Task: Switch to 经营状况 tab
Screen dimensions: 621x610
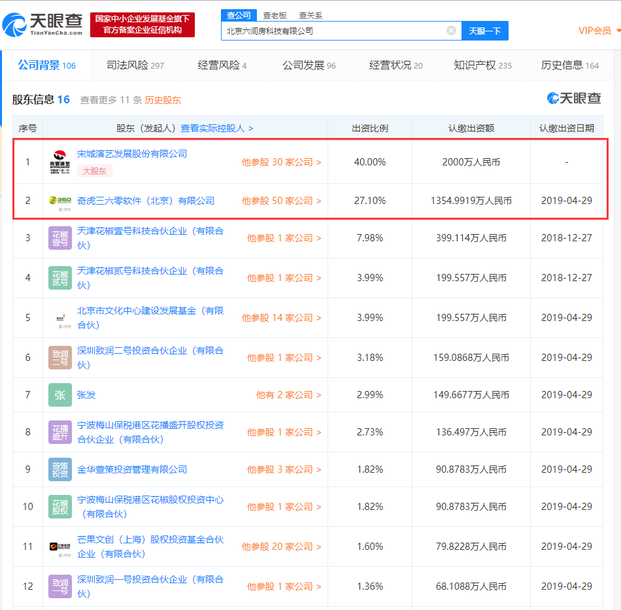Action: (395, 65)
